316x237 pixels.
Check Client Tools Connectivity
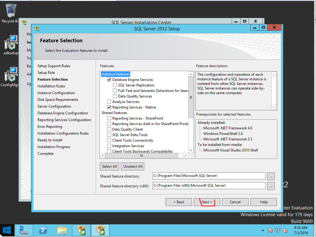[109, 140]
